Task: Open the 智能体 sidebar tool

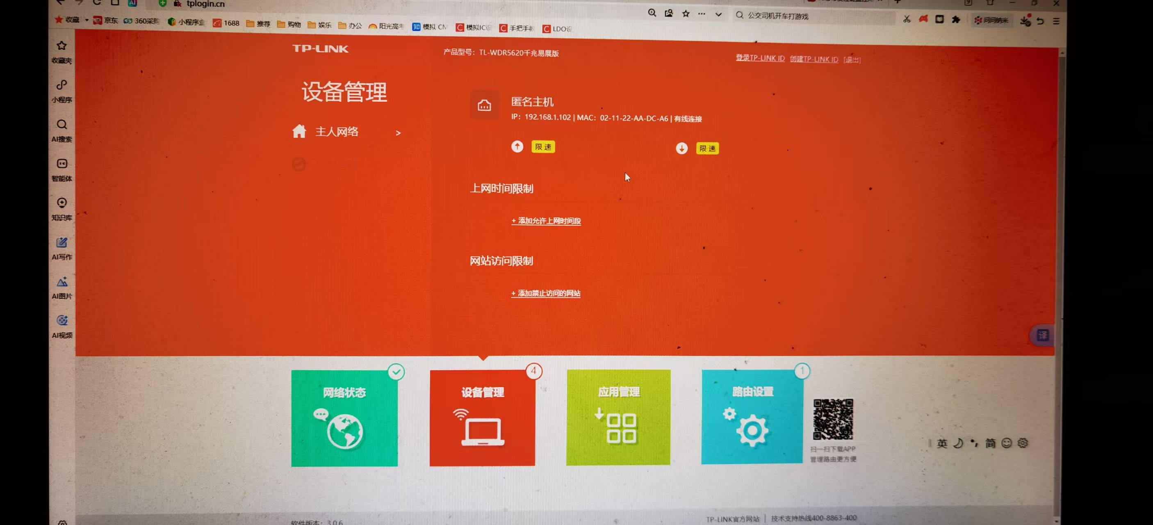Action: point(62,170)
